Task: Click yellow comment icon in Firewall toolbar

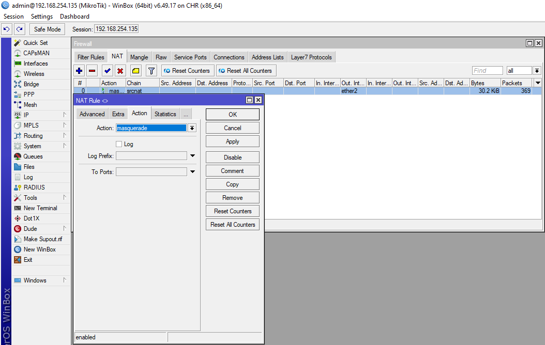Action: tap(135, 71)
